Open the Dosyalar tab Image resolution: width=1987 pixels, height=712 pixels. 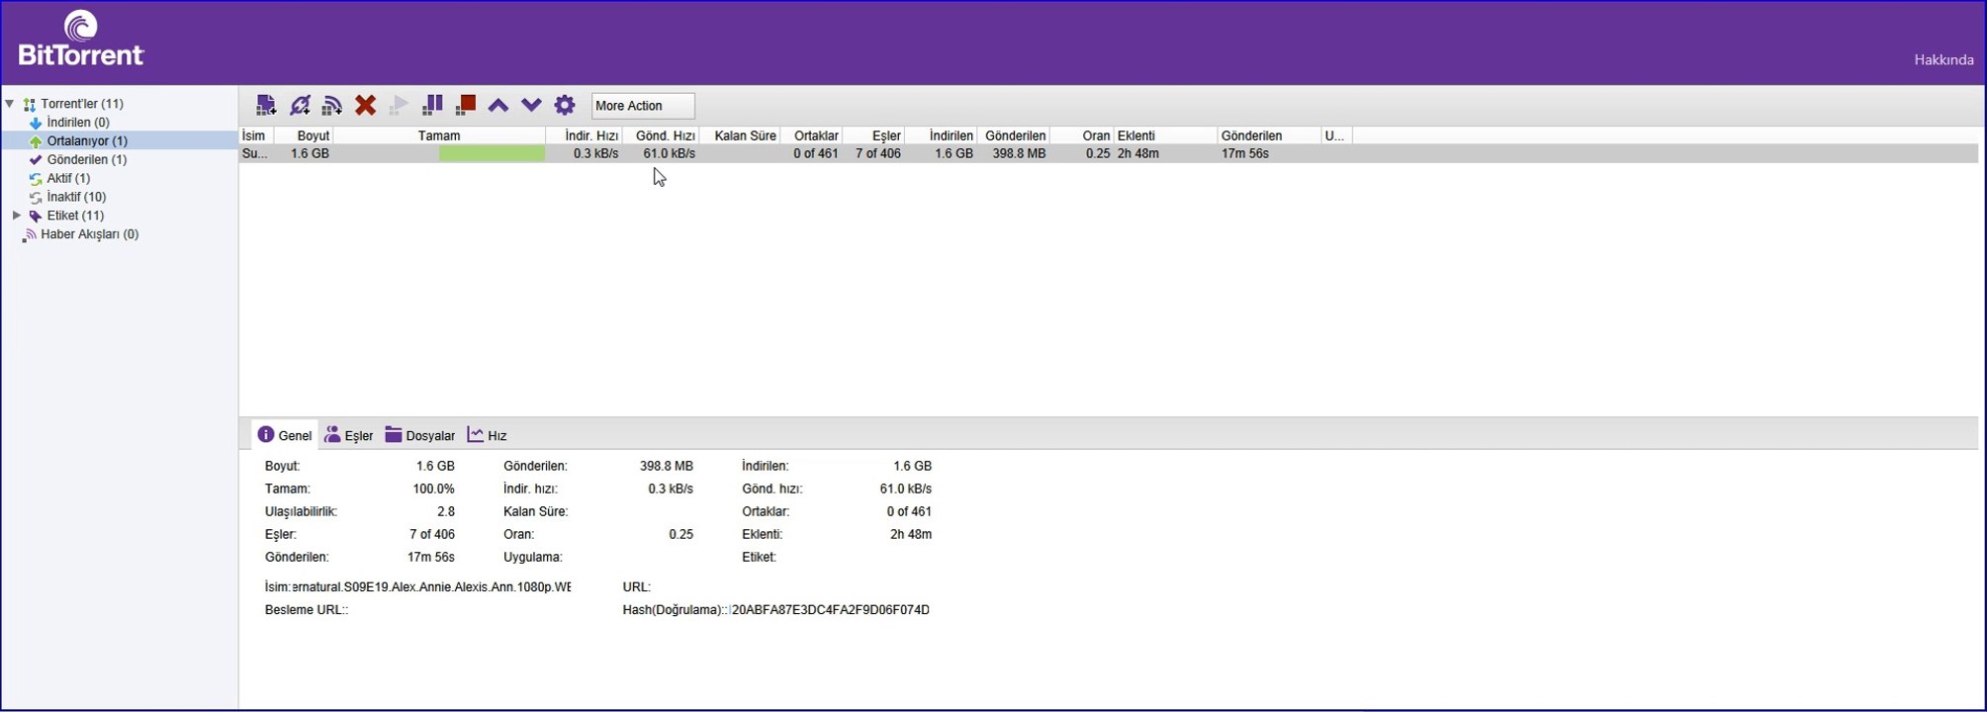point(420,435)
